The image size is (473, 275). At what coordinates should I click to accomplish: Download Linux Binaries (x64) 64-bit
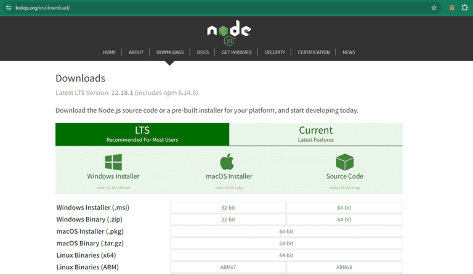286,255
